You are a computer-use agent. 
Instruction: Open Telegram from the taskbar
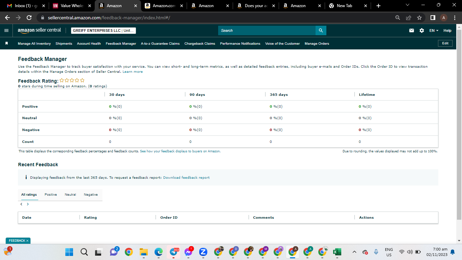point(174,252)
